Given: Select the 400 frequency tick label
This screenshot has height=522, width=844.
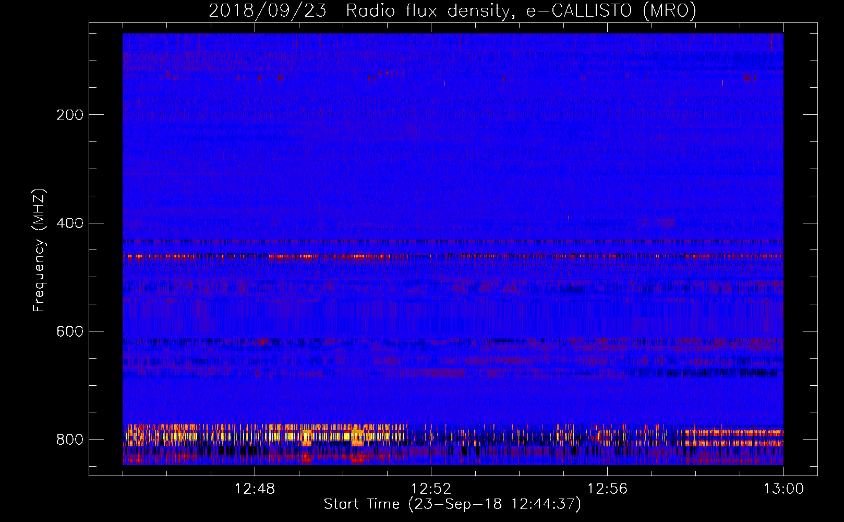Looking at the screenshot, I should coord(70,223).
